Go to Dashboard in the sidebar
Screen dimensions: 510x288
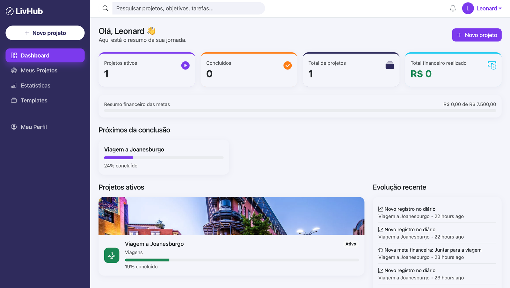[45, 55]
